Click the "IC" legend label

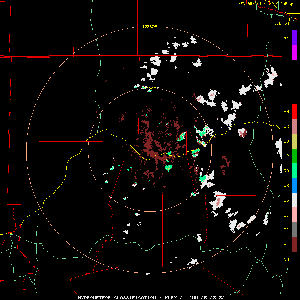(286, 215)
